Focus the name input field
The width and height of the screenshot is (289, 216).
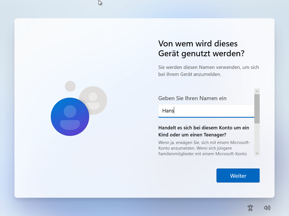point(212,111)
